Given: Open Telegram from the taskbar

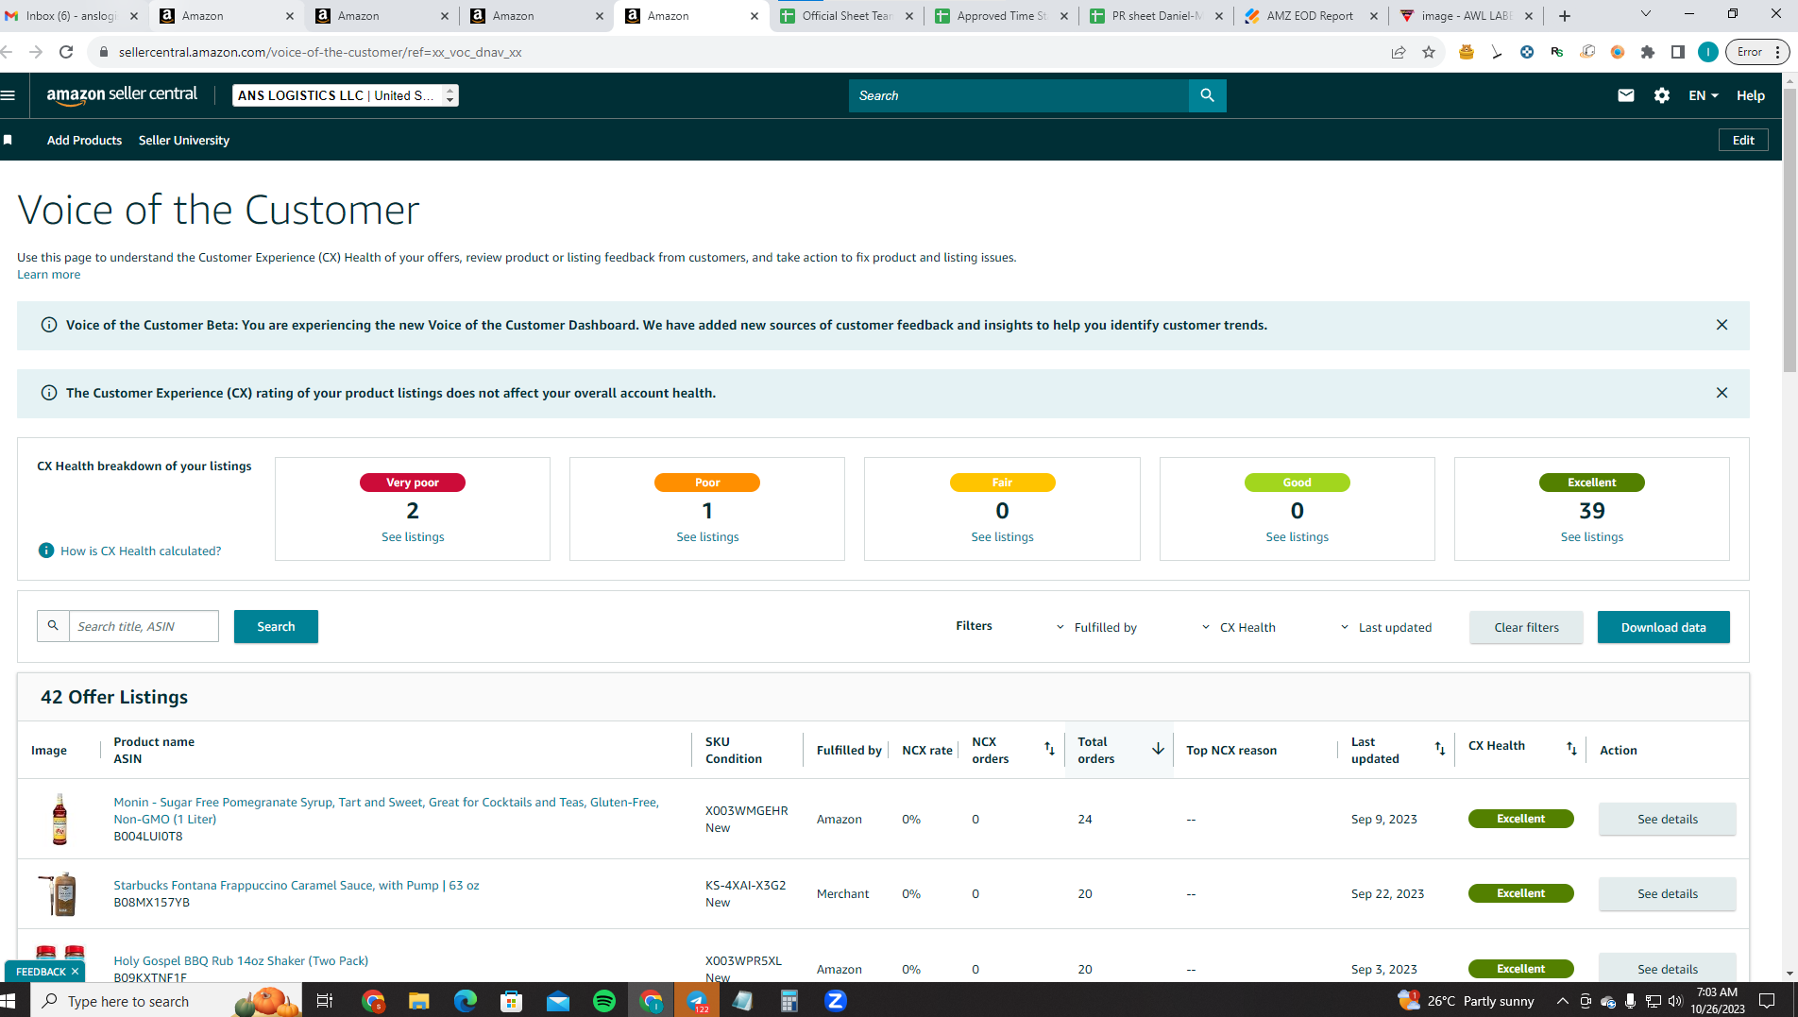Looking at the screenshot, I should pyautogui.click(x=697, y=1001).
